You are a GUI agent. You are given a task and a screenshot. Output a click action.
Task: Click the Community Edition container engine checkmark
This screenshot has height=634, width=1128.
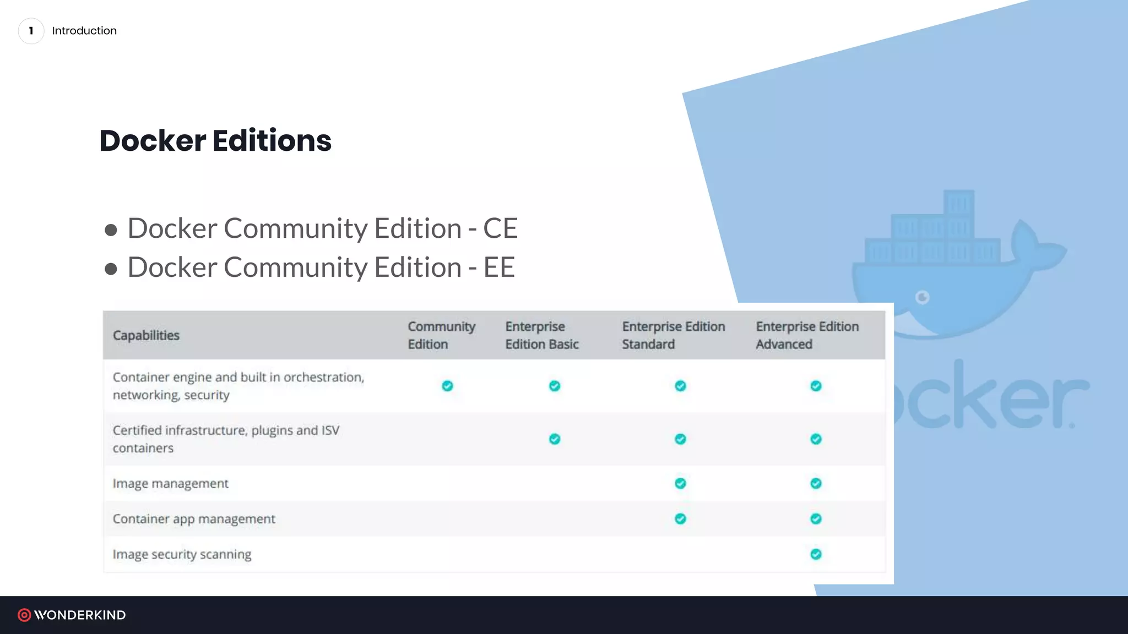pos(447,386)
